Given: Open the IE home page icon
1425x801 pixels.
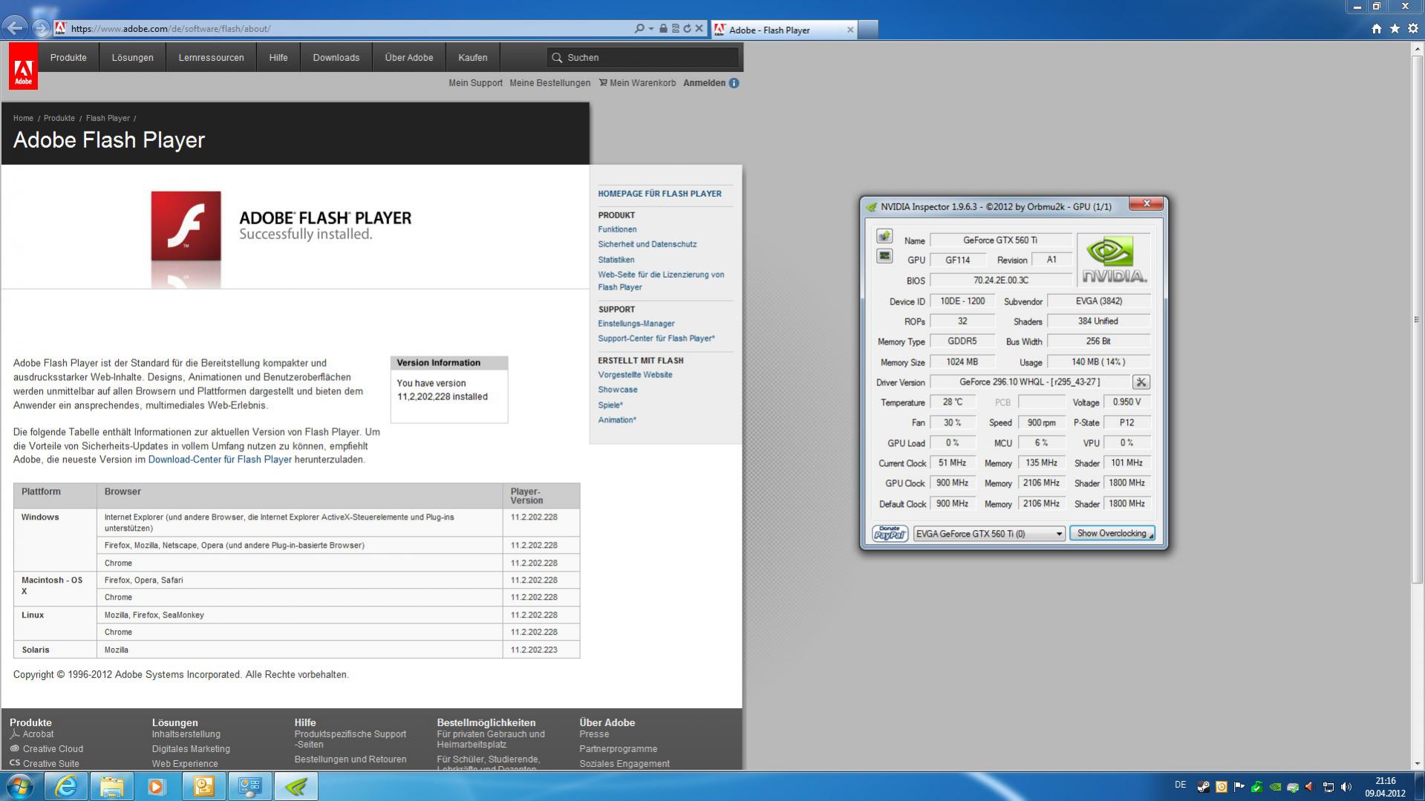Looking at the screenshot, I should [1377, 28].
